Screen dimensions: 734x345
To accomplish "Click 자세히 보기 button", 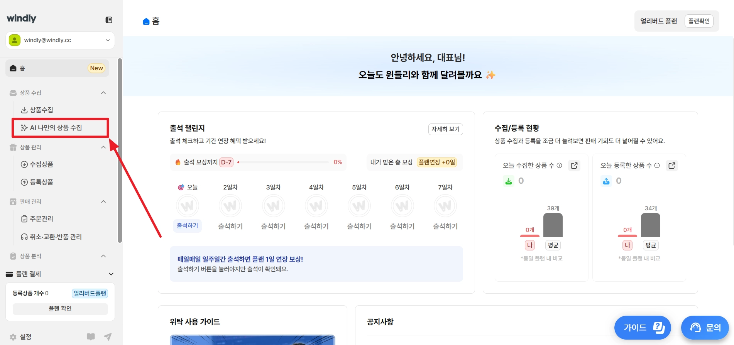I will tap(446, 129).
